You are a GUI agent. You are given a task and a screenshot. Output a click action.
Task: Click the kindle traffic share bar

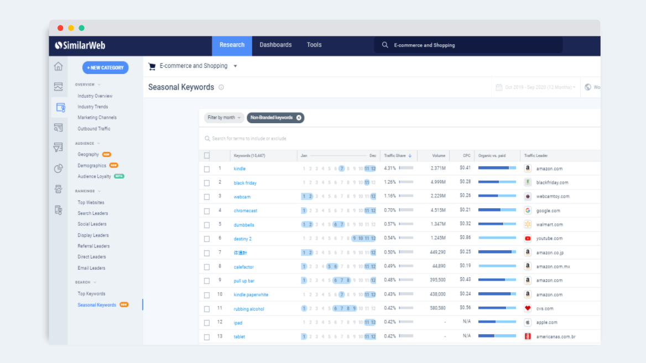(406, 168)
